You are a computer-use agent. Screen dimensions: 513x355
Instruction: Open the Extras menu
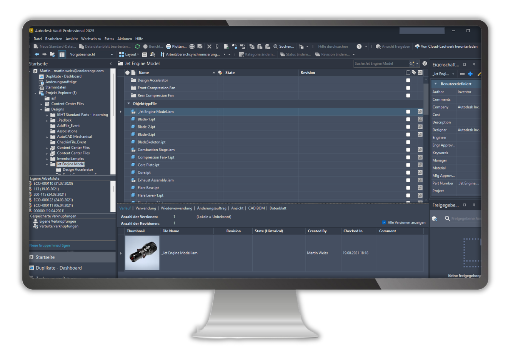pyautogui.click(x=109, y=39)
